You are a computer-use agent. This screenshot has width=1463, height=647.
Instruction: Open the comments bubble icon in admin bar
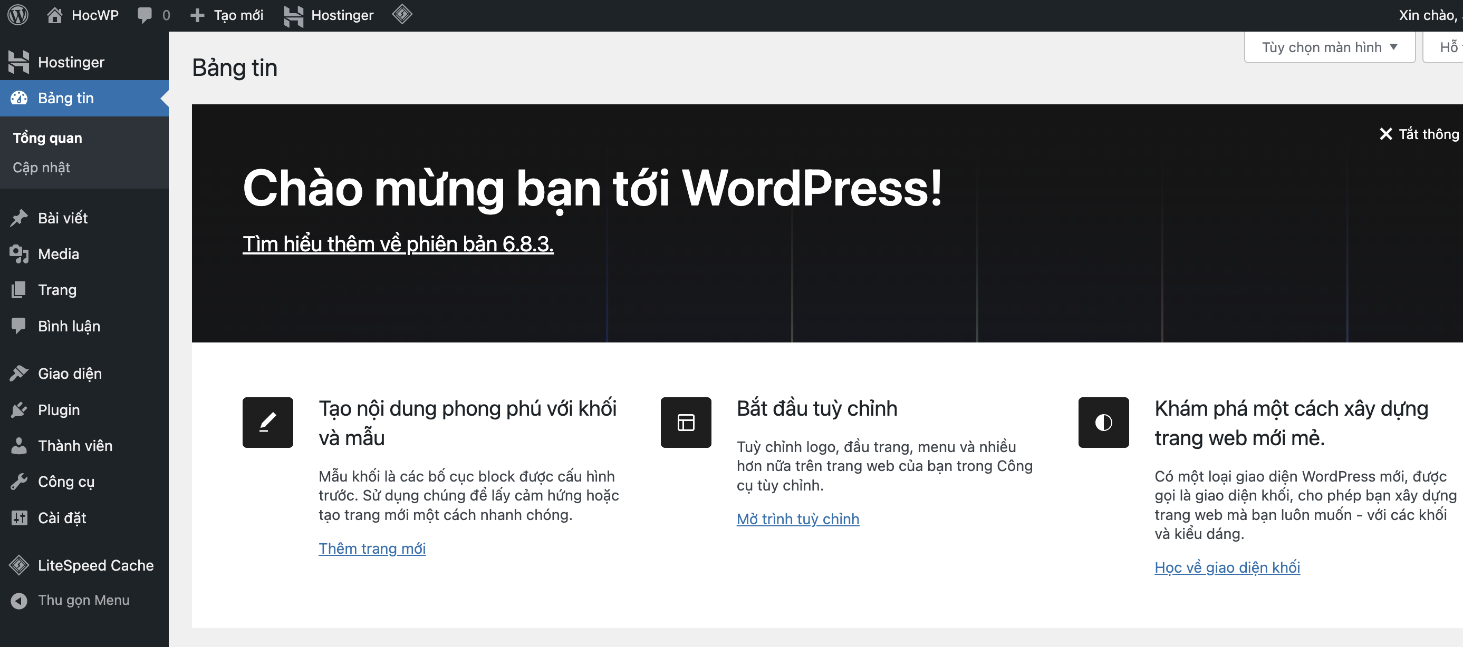[146, 15]
